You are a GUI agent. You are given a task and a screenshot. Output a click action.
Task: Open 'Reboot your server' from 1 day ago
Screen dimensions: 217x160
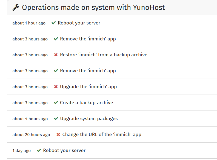pyautogui.click(x=64, y=151)
